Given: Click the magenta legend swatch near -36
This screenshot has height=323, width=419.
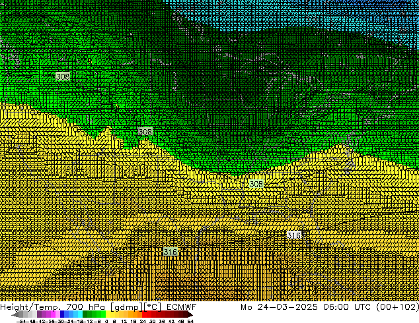Looking at the screenshot, I should coord(53,314).
